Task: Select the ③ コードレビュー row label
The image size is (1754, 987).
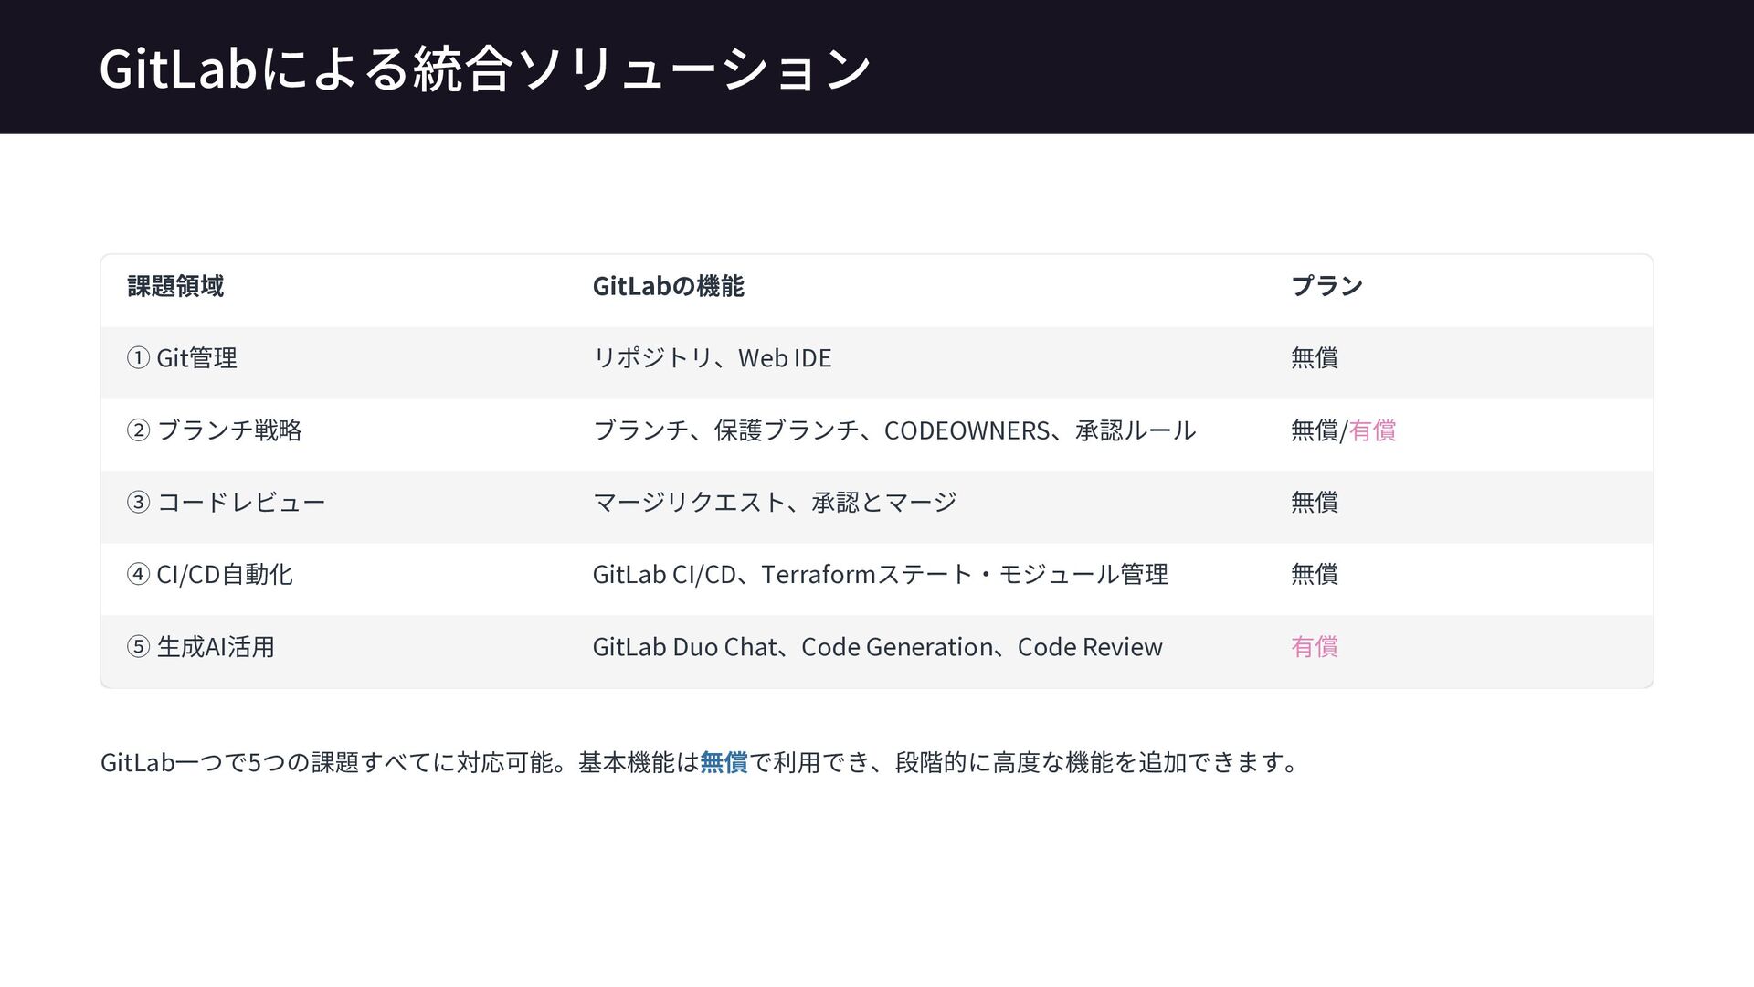Action: coord(226,503)
